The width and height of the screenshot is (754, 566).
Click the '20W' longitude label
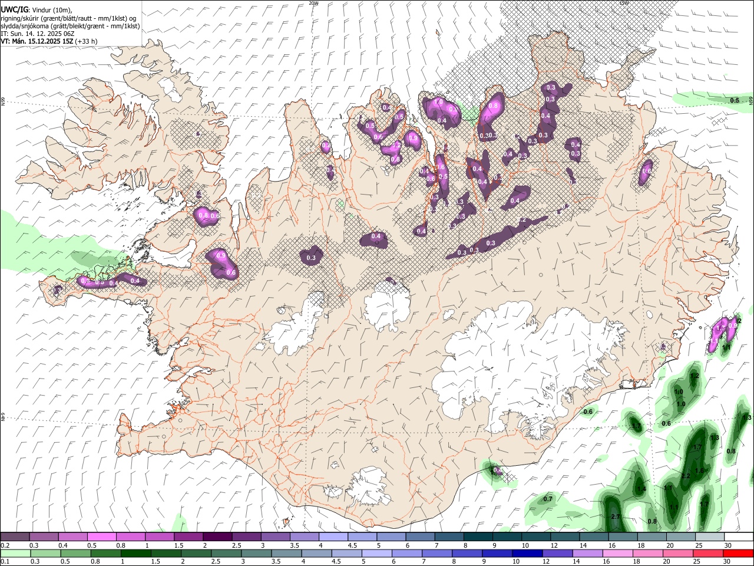314,3
